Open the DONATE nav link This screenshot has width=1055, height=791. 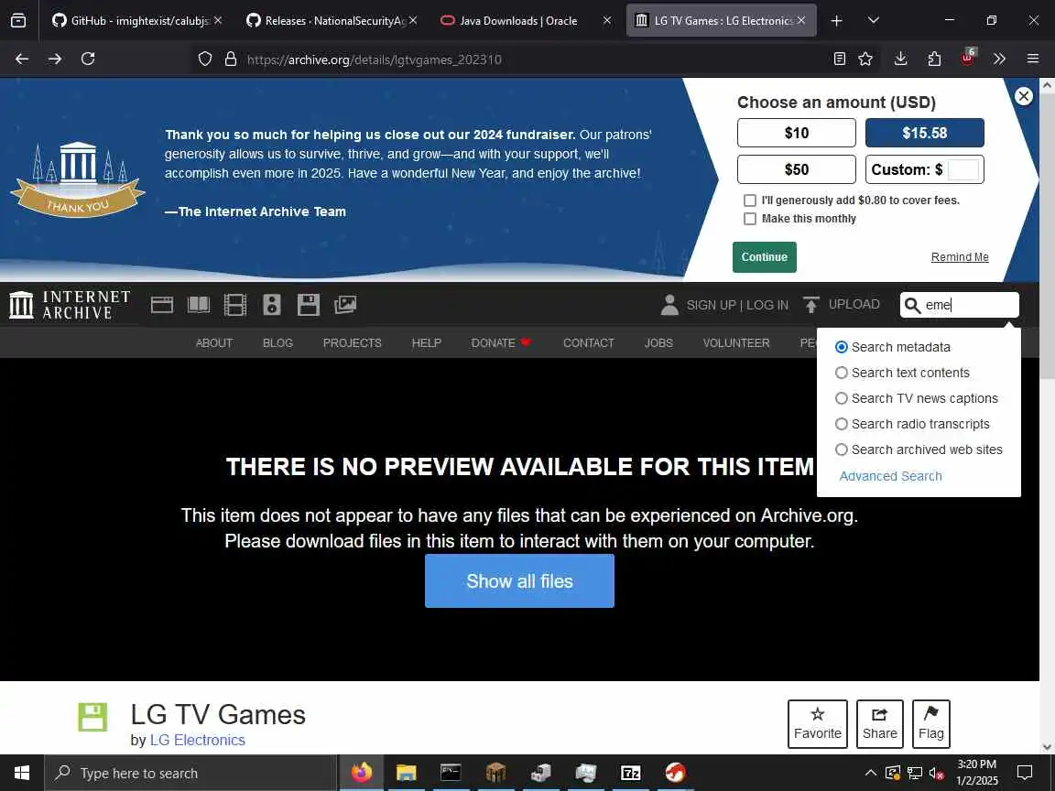tap(501, 343)
